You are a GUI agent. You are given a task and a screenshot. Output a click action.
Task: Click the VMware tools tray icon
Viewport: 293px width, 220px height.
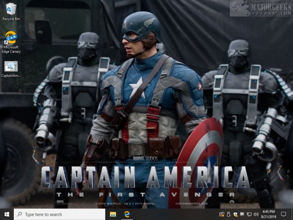[x=242, y=214]
